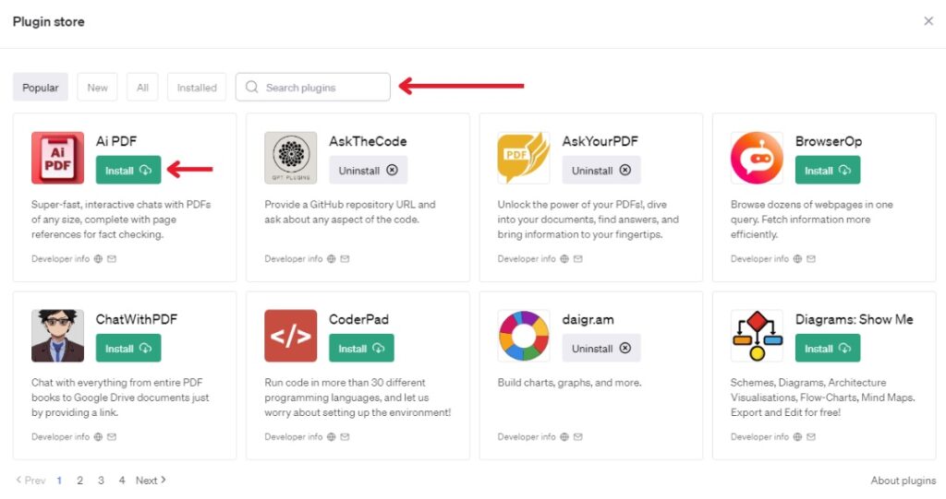Show the All plugins tab
Image resolution: width=946 pixels, height=499 pixels.
(142, 88)
